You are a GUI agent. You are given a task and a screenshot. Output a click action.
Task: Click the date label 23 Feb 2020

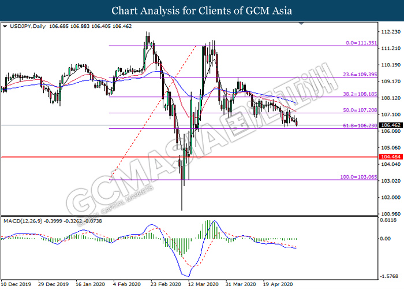tap(166, 284)
